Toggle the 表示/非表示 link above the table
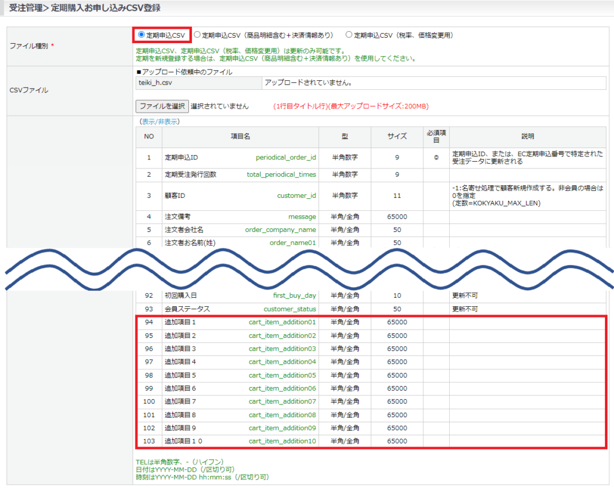The image size is (614, 489). pos(159,122)
